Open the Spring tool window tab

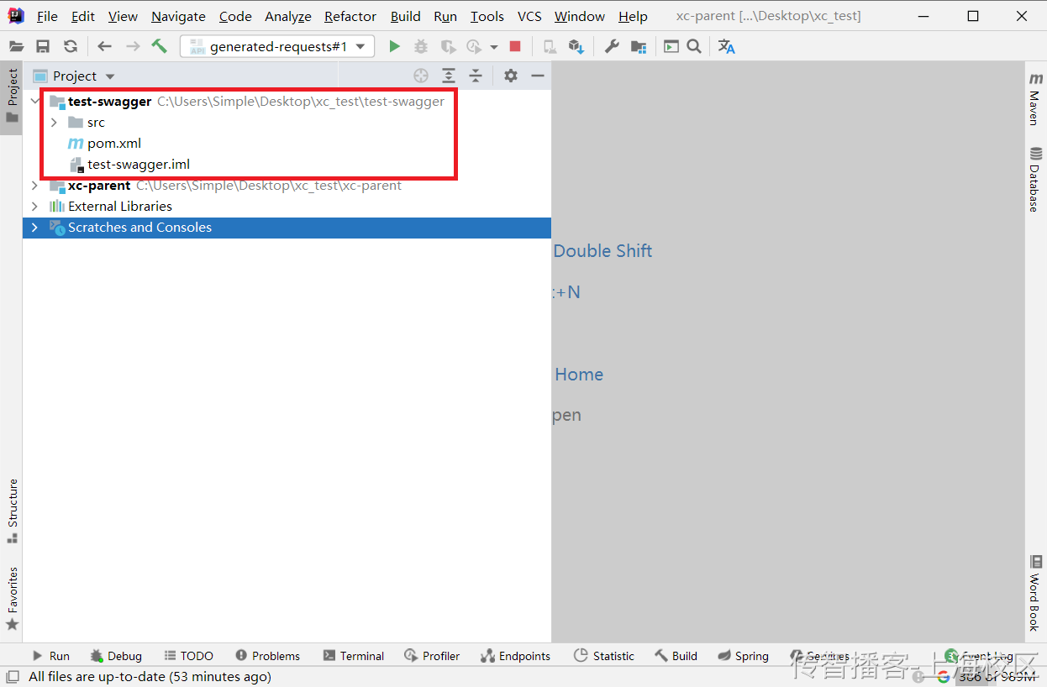click(743, 656)
